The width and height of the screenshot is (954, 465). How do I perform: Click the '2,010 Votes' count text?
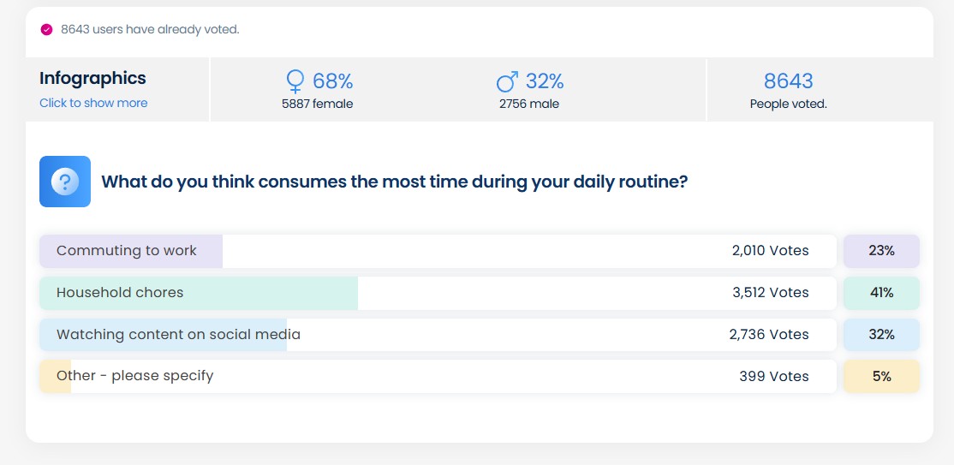coord(770,251)
